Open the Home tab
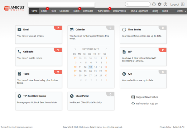The image size is (187, 129). [34, 11]
